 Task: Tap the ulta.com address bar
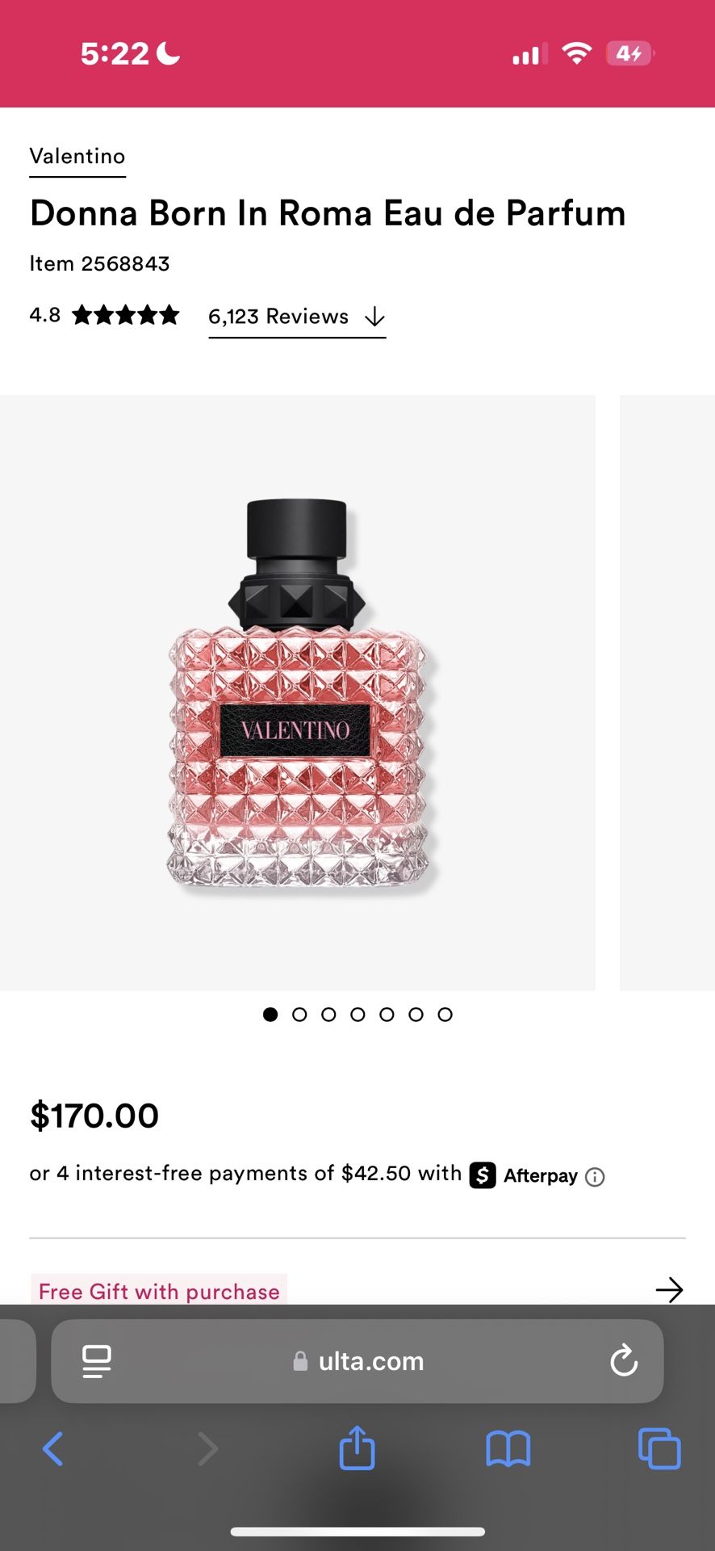(x=357, y=1361)
